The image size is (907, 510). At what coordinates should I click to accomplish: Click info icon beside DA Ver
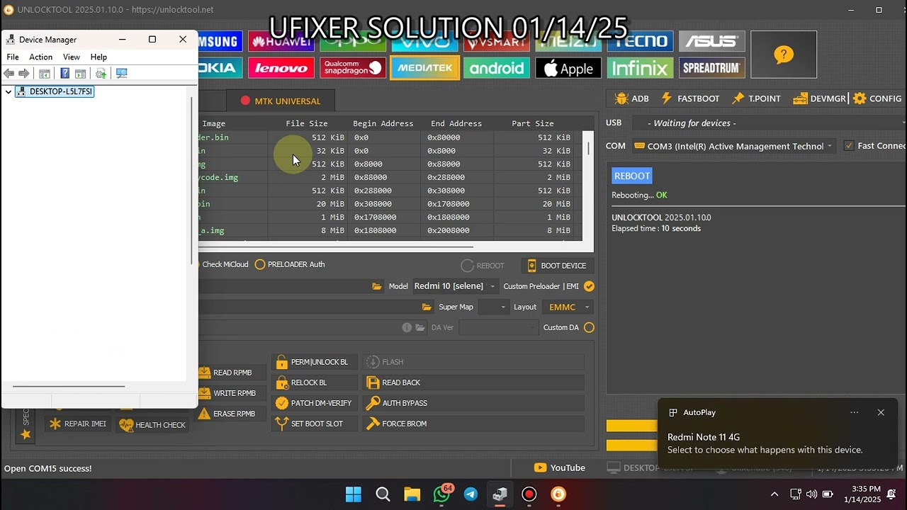(x=407, y=327)
